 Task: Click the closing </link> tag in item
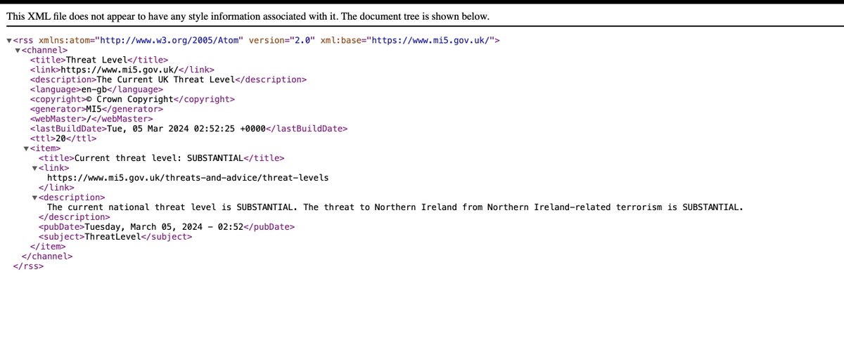pyautogui.click(x=56, y=188)
